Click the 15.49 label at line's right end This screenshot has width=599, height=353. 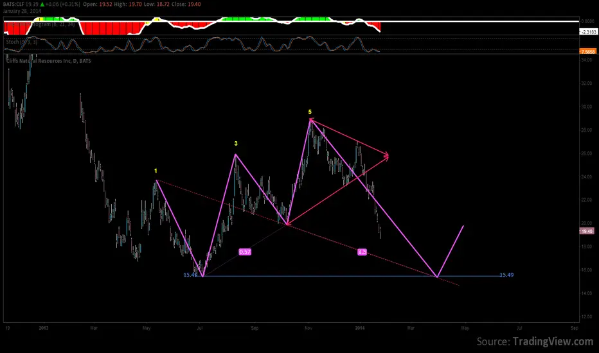coord(506,275)
